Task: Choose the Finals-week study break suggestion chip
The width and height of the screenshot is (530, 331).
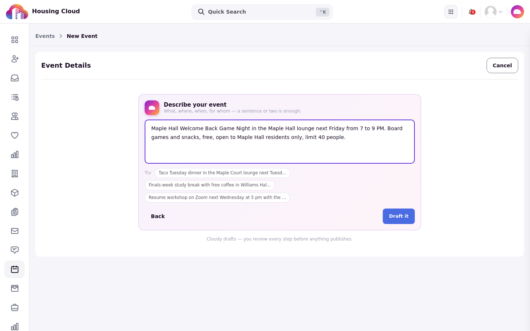Action: point(210,185)
